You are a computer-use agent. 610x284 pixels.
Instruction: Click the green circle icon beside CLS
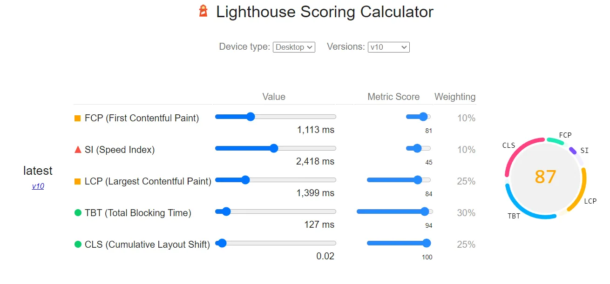77,244
